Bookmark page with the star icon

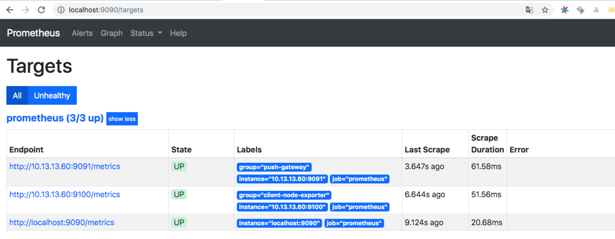545,9
